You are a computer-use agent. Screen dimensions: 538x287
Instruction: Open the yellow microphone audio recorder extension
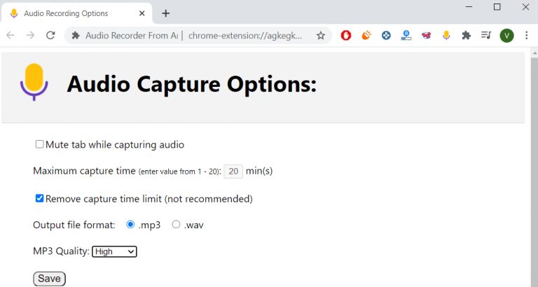click(446, 35)
